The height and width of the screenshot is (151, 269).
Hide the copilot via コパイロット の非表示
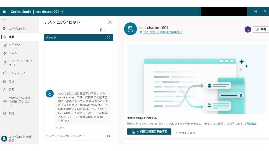(20, 138)
